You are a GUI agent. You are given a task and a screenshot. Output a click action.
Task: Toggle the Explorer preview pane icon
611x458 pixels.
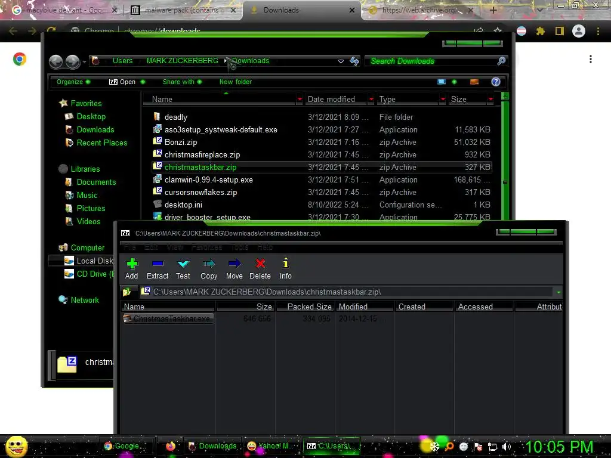[x=474, y=82]
